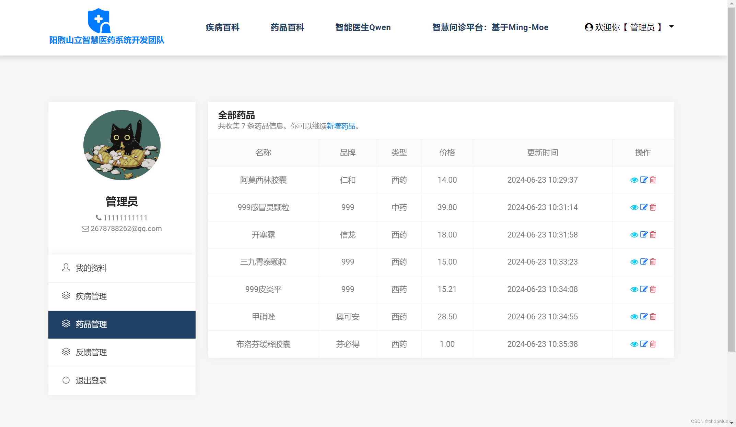Click the phone number 11111111111
Screen dimensions: 736x427
125,218
